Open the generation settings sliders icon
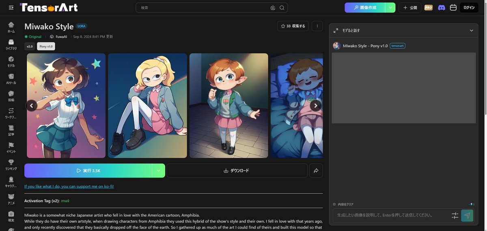This screenshot has height=231, width=487. point(455,216)
